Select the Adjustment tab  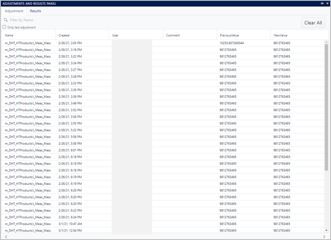click(14, 11)
